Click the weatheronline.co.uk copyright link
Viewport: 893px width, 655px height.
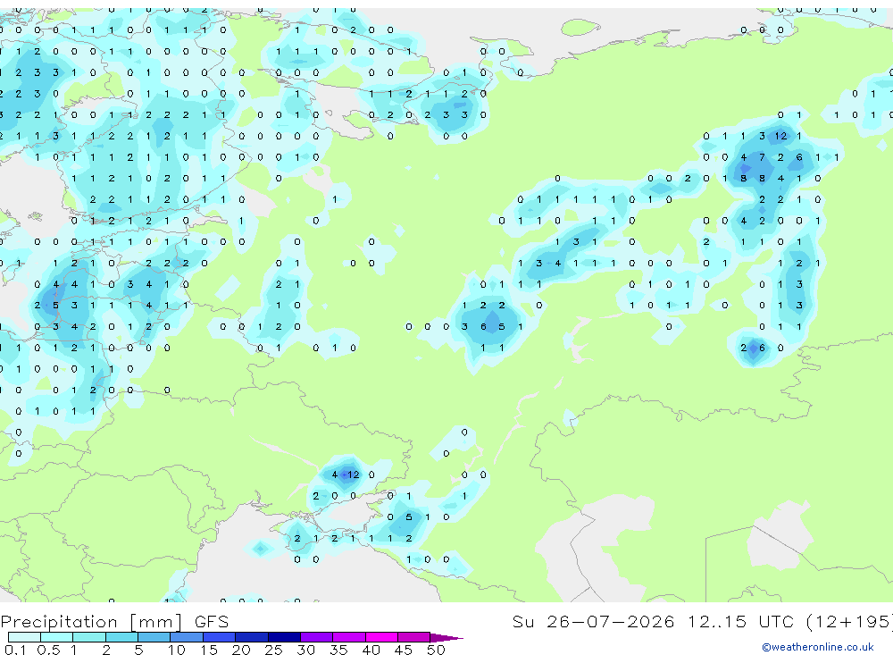pos(818,647)
